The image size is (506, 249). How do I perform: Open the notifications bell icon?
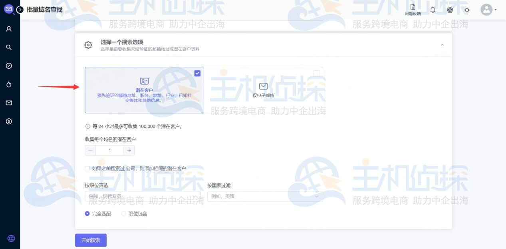[x=433, y=10]
